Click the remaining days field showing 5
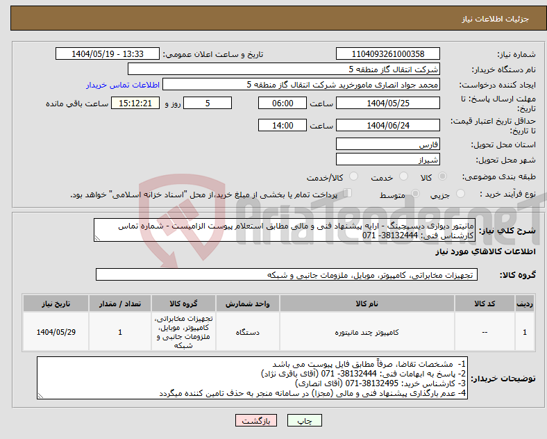 point(208,103)
